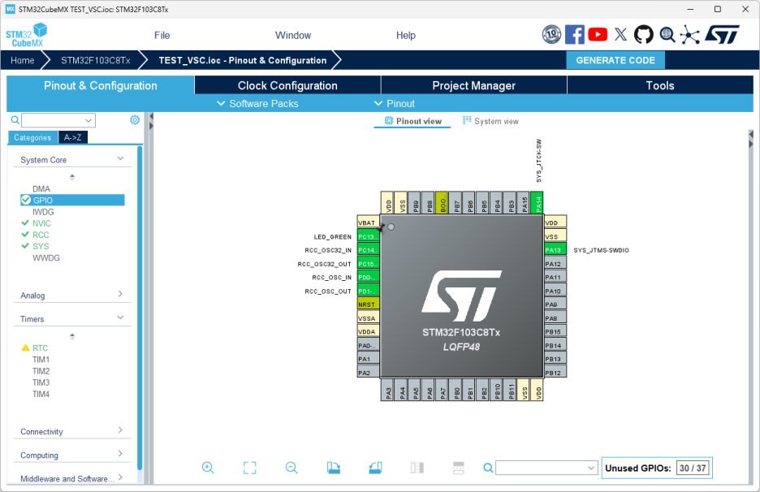Select RTC in Timers list
760x492 pixels.
click(x=40, y=347)
